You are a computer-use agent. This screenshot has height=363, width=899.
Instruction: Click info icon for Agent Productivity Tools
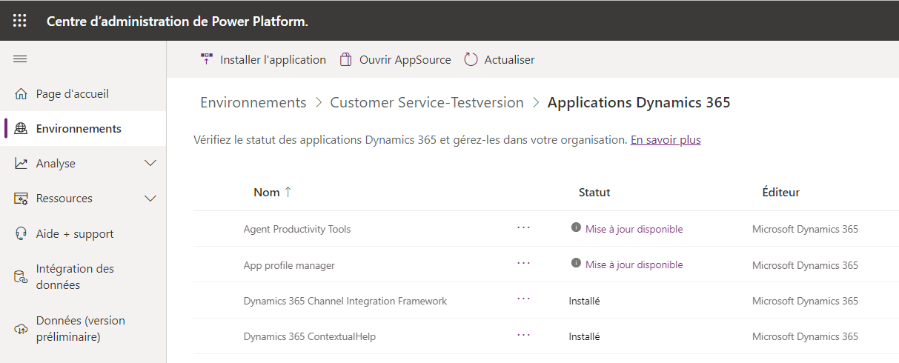576,228
